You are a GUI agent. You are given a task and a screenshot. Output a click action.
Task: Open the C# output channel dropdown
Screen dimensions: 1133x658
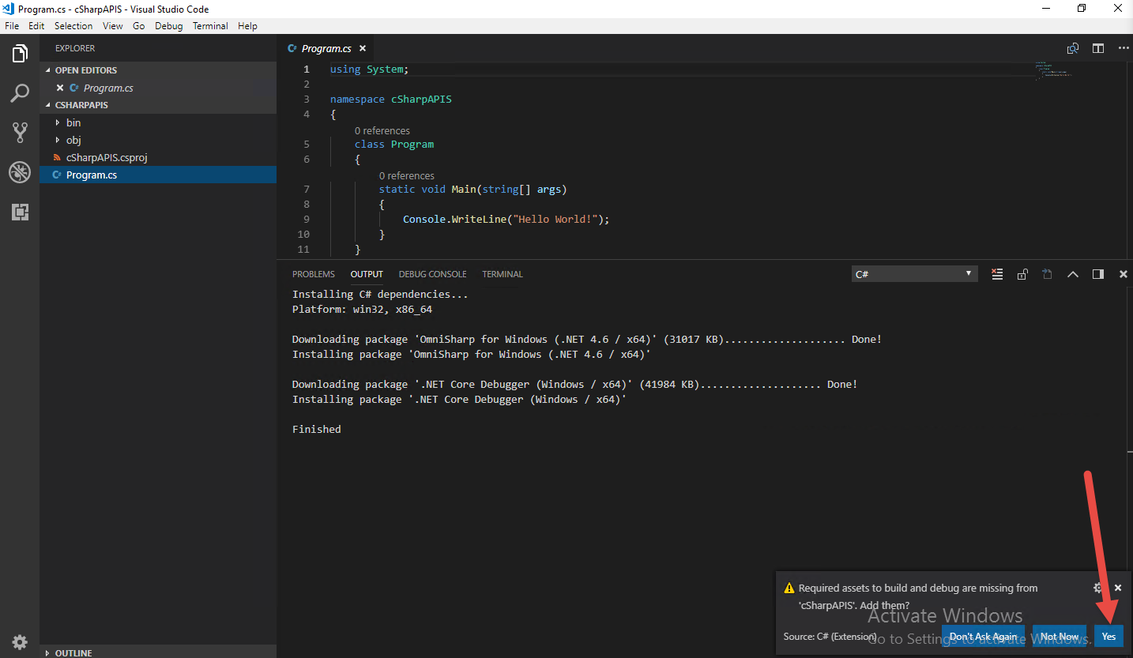[914, 274]
